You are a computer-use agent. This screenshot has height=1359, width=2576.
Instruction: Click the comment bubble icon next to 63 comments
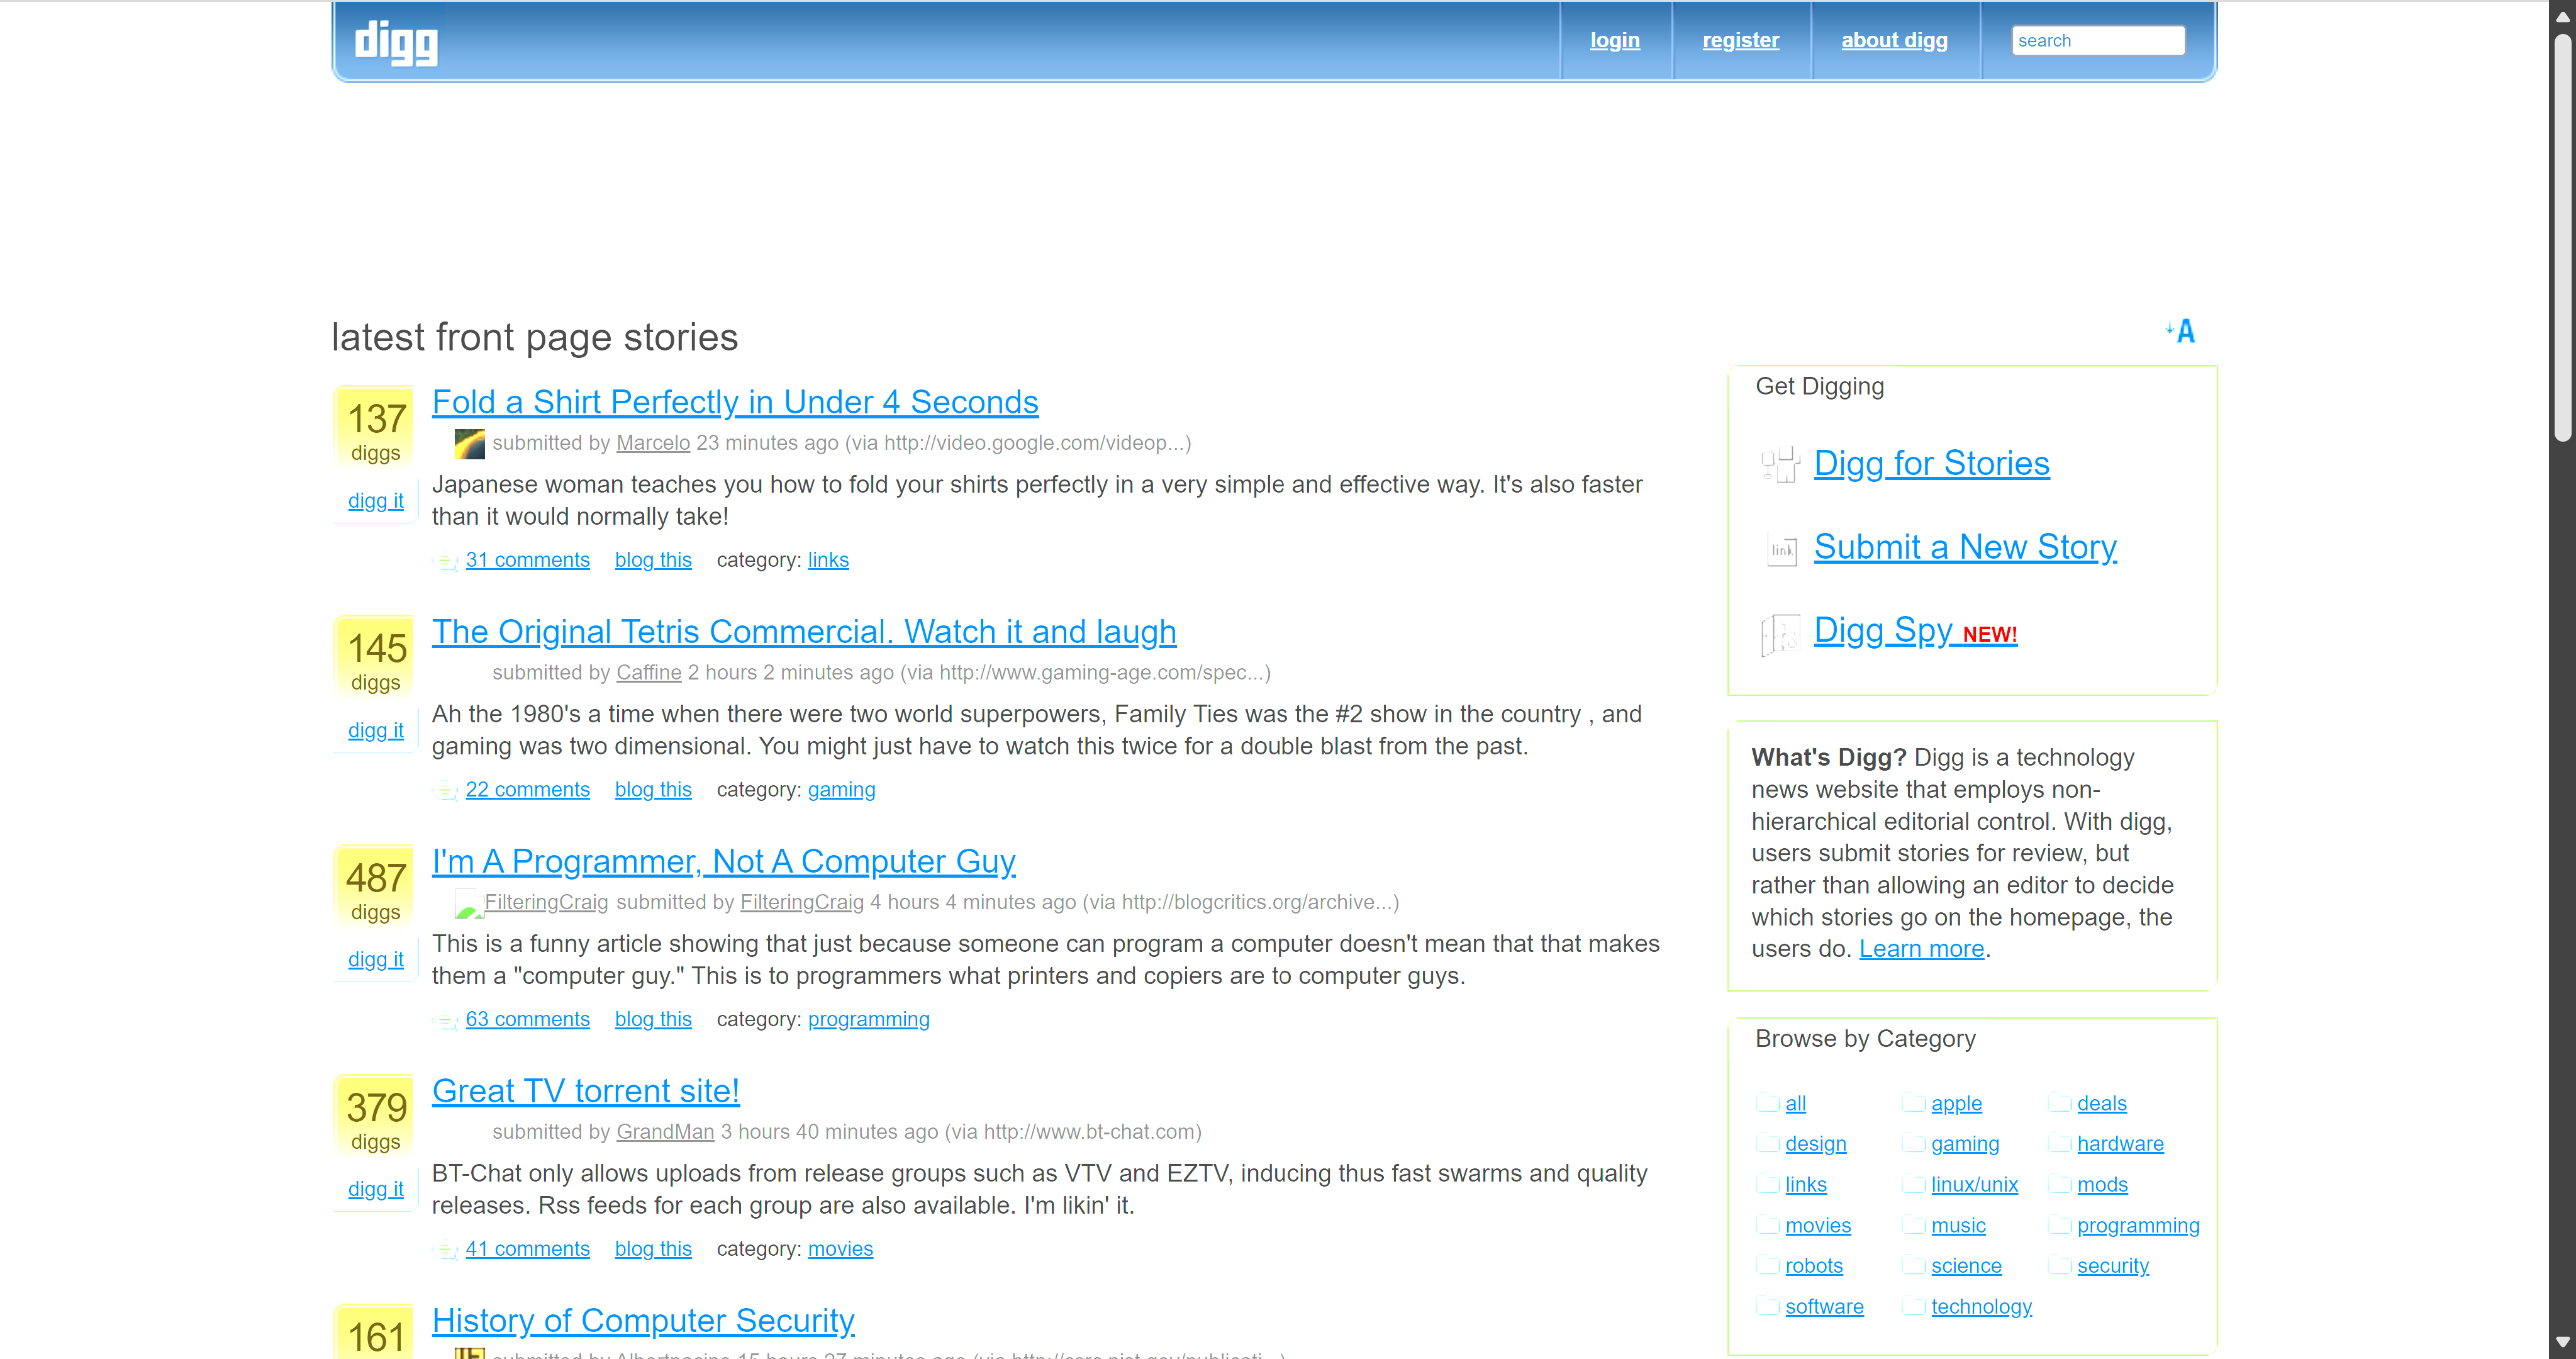click(x=445, y=1021)
